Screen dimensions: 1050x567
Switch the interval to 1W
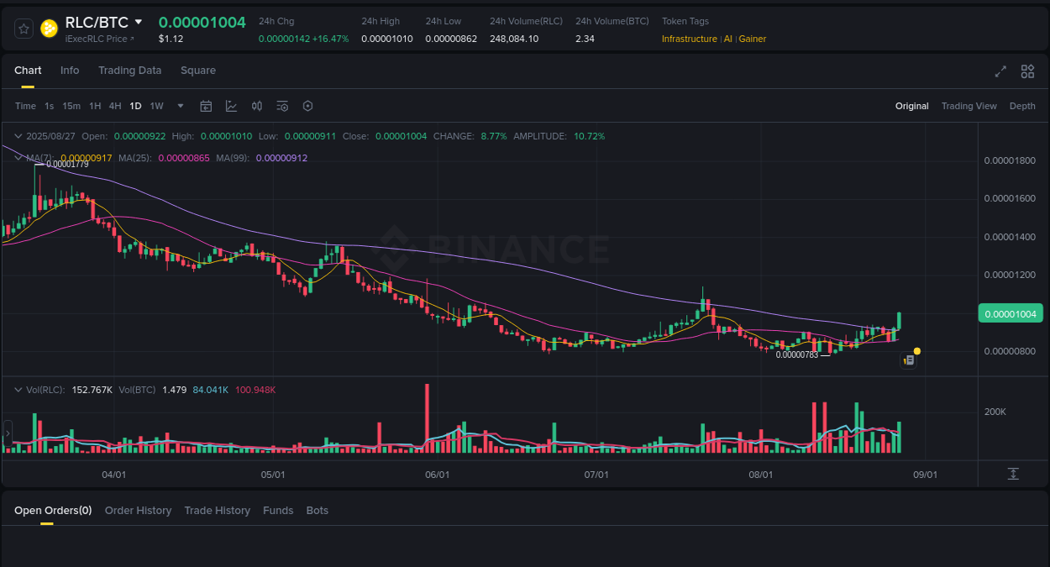(x=156, y=106)
